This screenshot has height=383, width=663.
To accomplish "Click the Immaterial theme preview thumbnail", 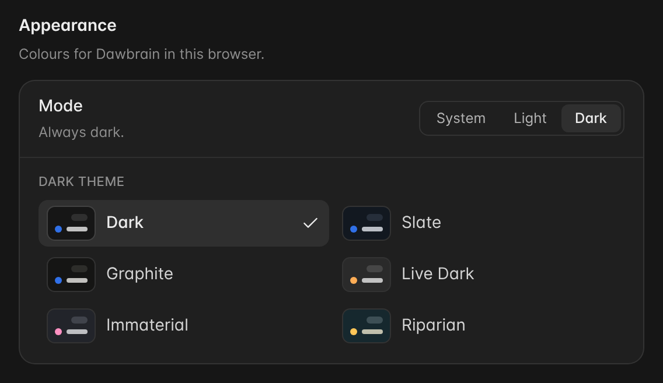I will pos(71,325).
